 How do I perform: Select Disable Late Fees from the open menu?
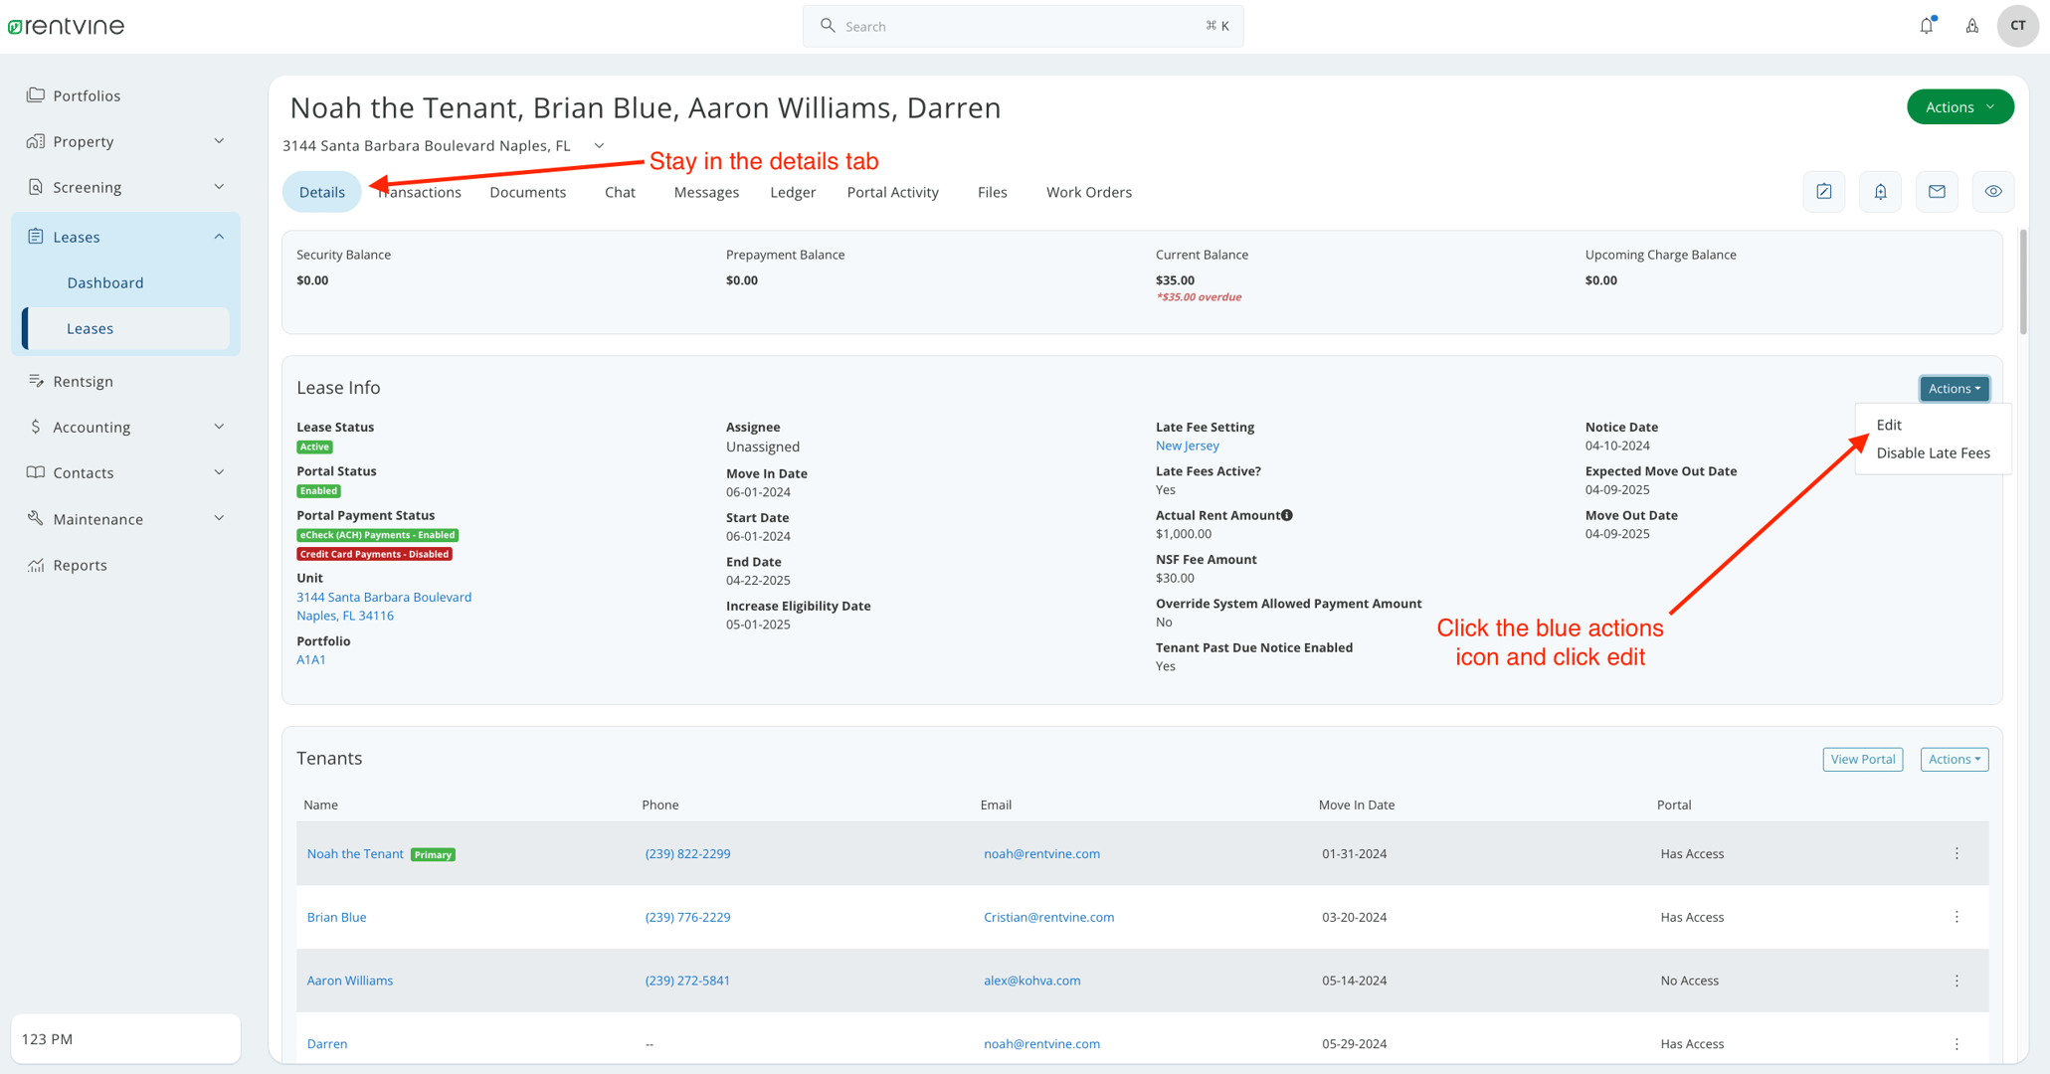pos(1932,452)
